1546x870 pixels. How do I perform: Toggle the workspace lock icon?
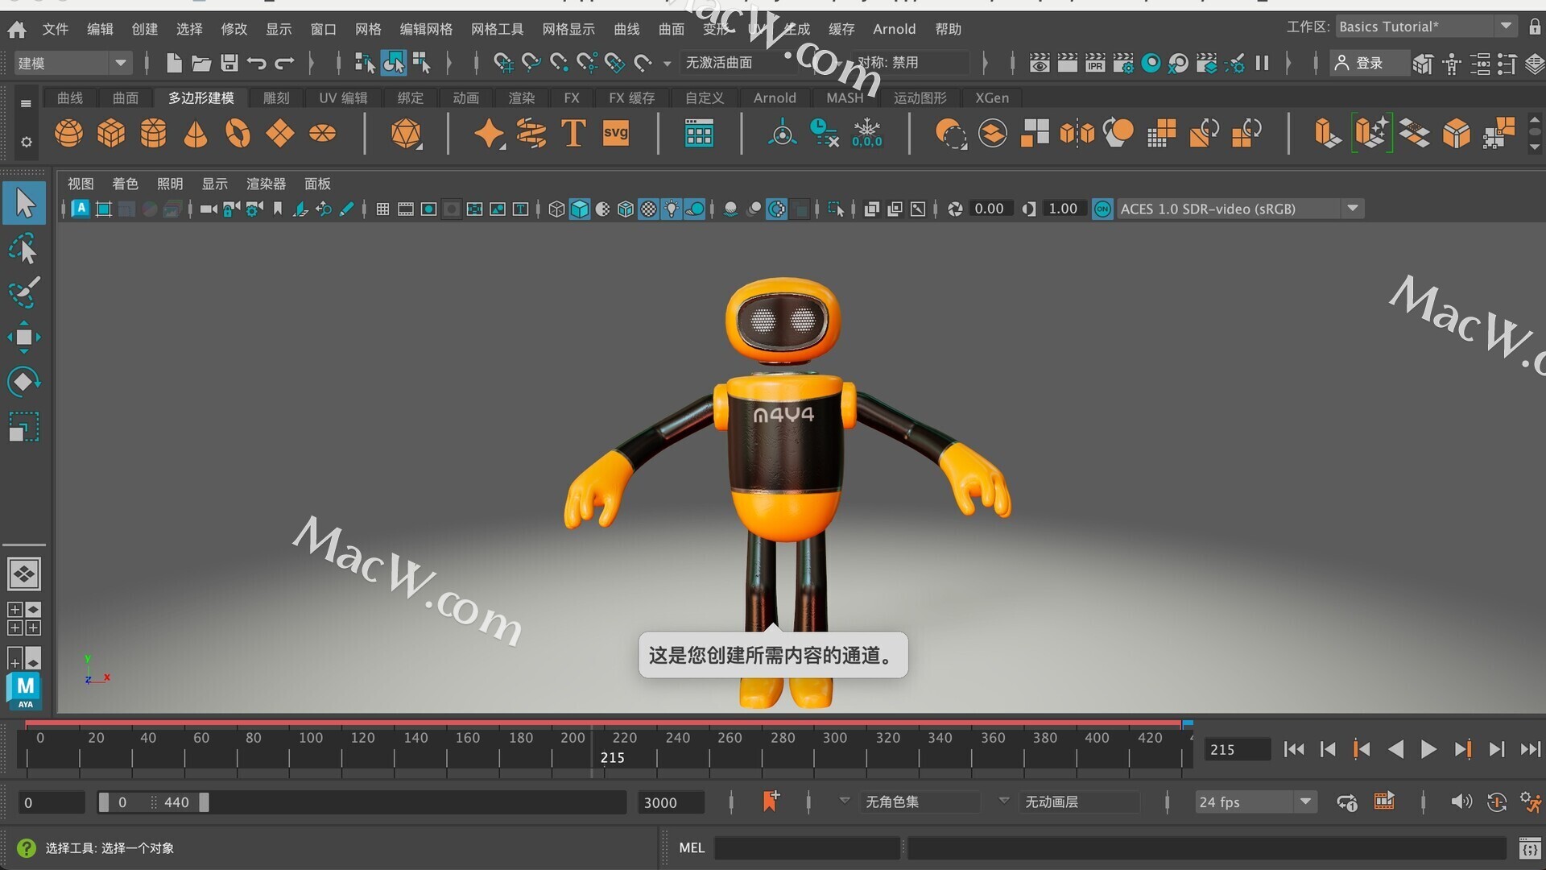coord(1535,27)
